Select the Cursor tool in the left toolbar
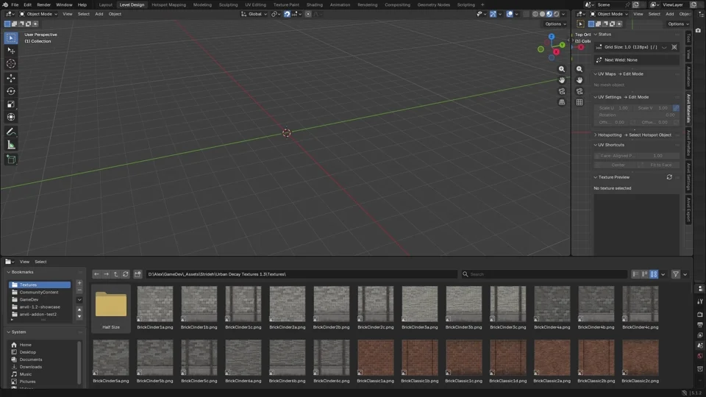Screen dimensions: 706x397 [11, 63]
